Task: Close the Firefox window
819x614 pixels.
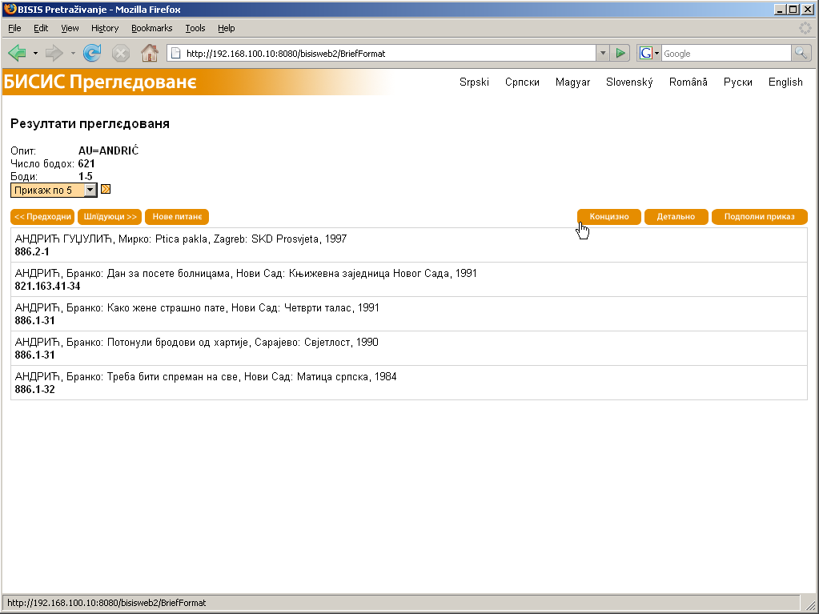Action: coord(808,9)
